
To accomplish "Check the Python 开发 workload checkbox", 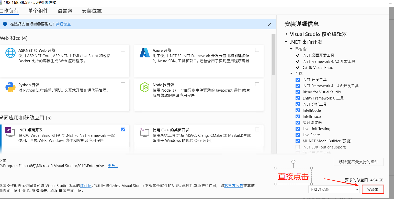I will coord(123,84).
